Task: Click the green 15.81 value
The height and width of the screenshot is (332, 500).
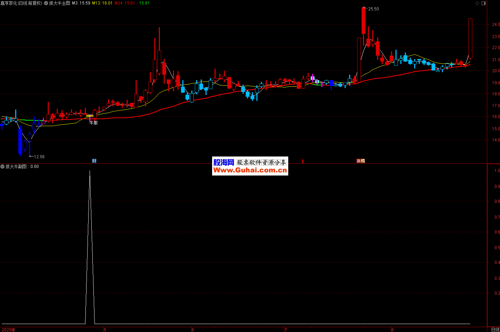Action: pyautogui.click(x=144, y=3)
